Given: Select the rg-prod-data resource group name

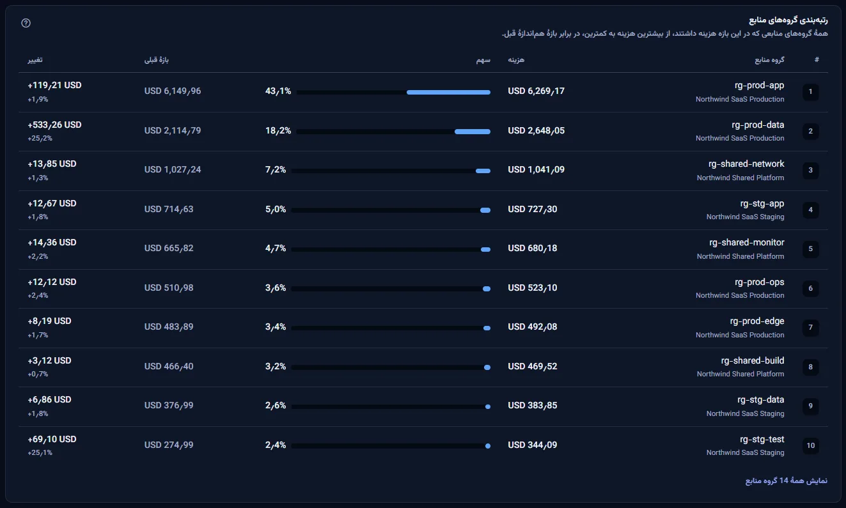Looking at the screenshot, I should pos(758,125).
